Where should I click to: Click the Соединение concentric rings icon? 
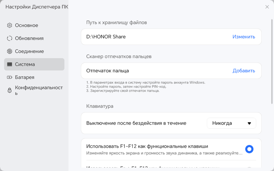click(x=10, y=51)
